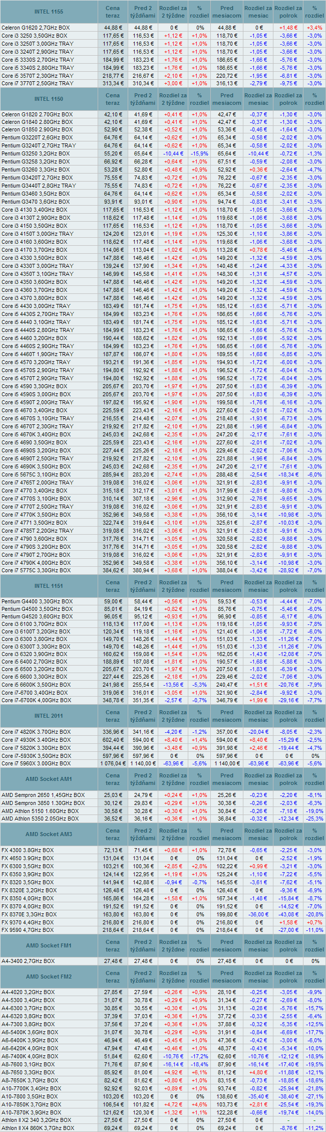Select Core i5 4590 3,30GHz BOX name
The width and height of the screenshot is (326, 1132).
pyautogui.click(x=35, y=386)
